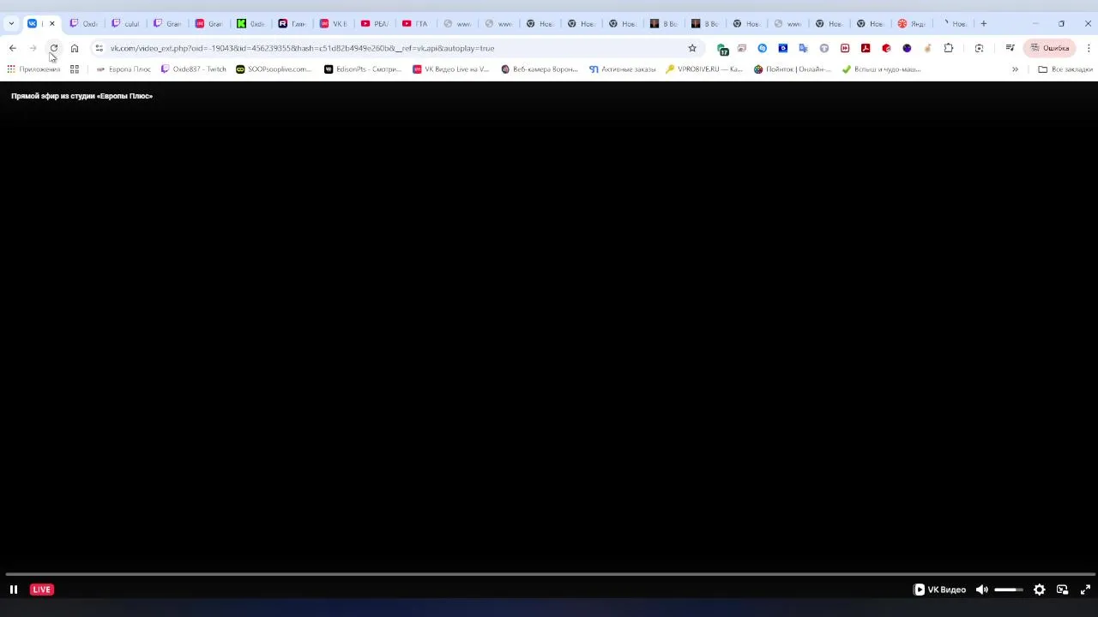Image resolution: width=1098 pixels, height=617 pixels.
Task: Open the video title «Европы Плюс» link
Action: pyautogui.click(x=81, y=96)
